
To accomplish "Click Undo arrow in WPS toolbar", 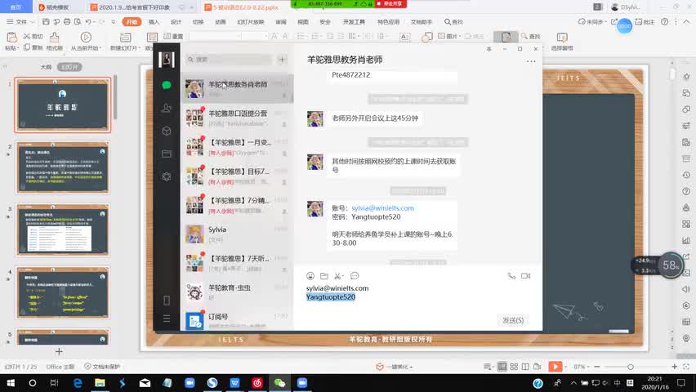I will (x=88, y=21).
